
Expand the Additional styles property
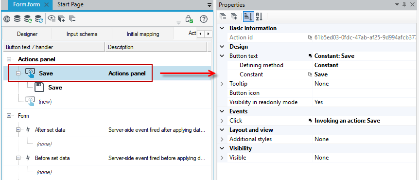point(222,139)
